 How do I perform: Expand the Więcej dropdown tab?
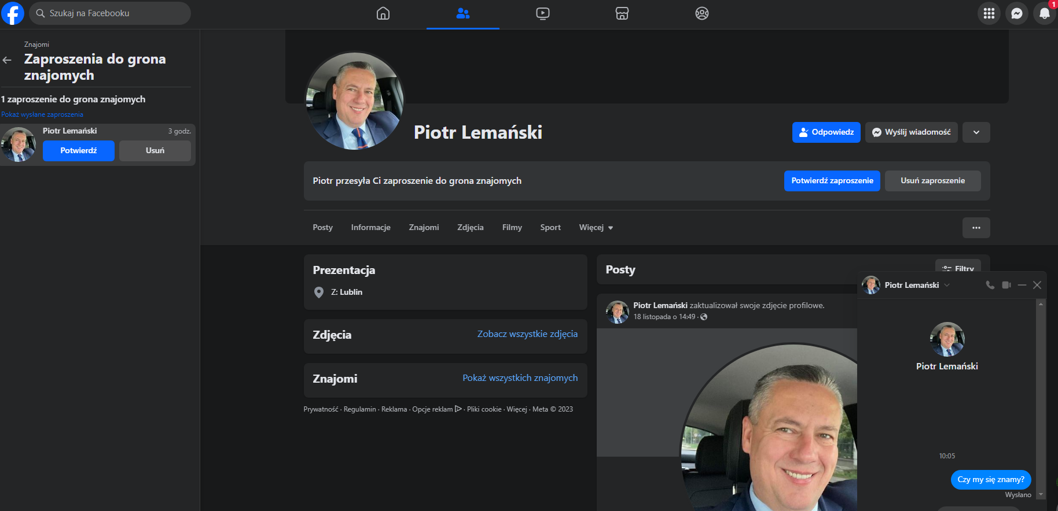coord(596,228)
